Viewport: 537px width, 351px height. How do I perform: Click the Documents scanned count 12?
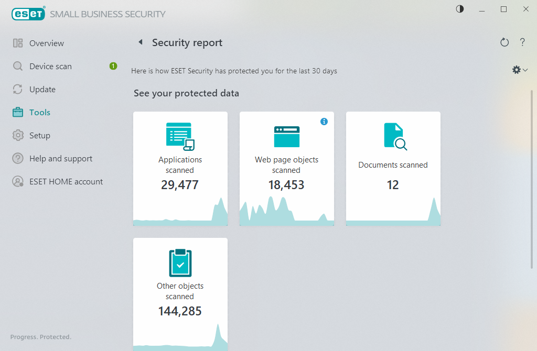(x=393, y=185)
